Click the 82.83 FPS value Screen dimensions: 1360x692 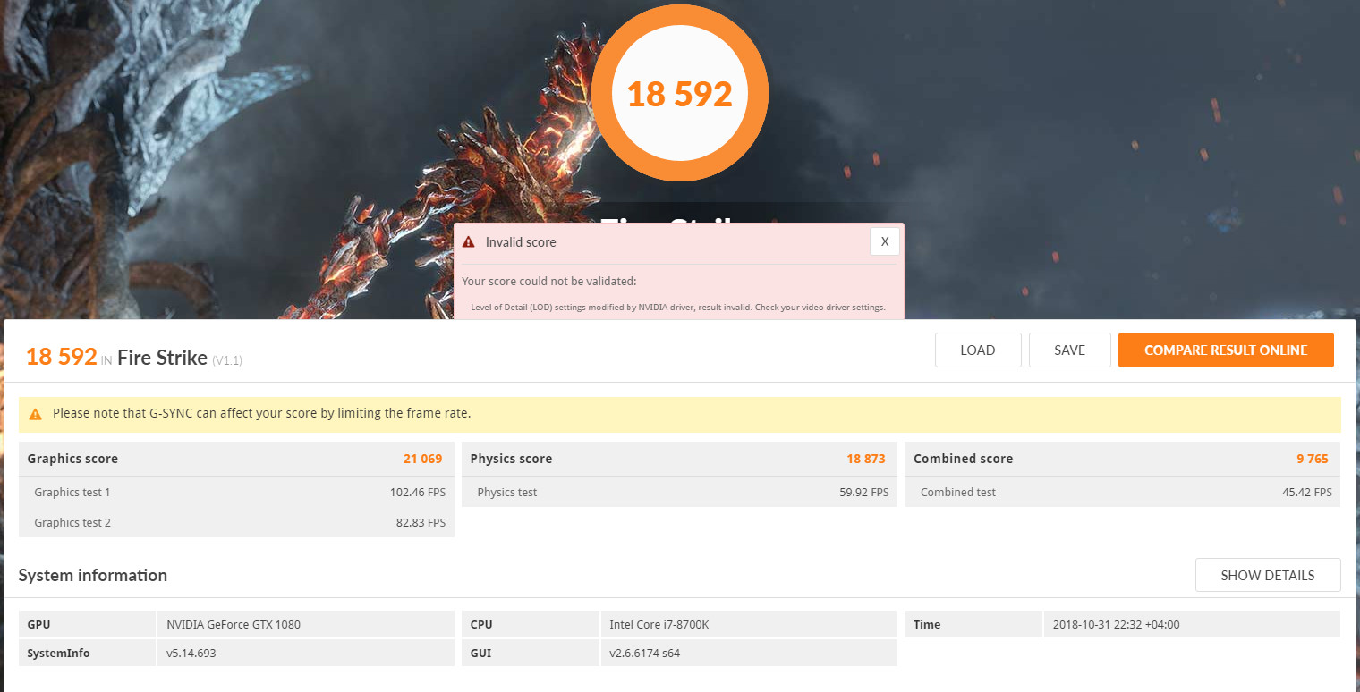[x=421, y=522]
